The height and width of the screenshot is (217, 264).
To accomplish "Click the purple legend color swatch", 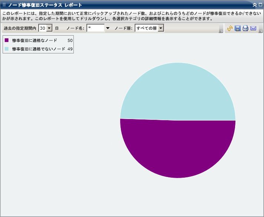I will point(7,40).
